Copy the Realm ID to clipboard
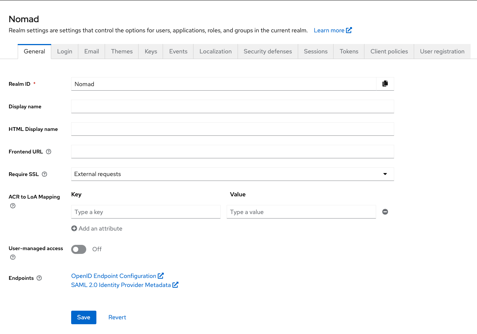The width and height of the screenshot is (477, 334). click(385, 84)
